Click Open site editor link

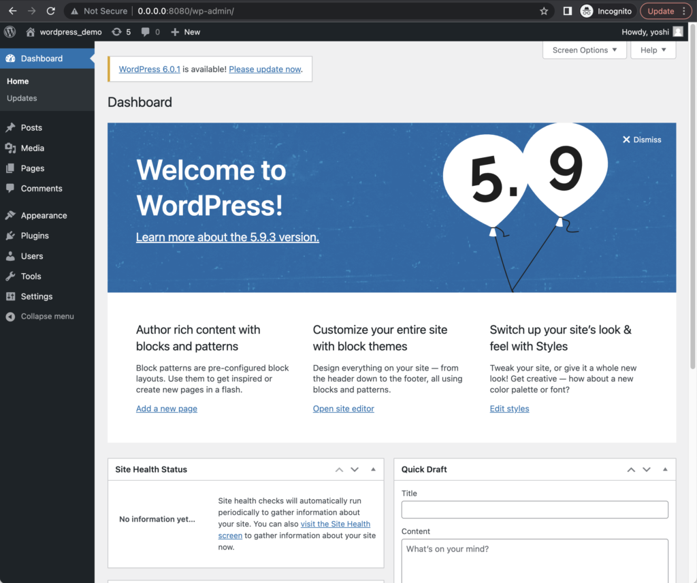click(344, 409)
